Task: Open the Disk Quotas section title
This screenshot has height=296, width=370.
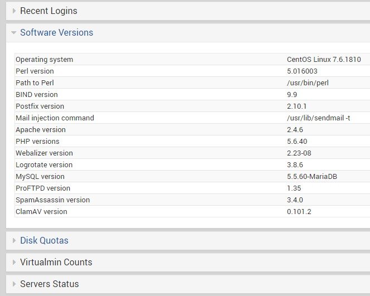Action: pos(44,241)
